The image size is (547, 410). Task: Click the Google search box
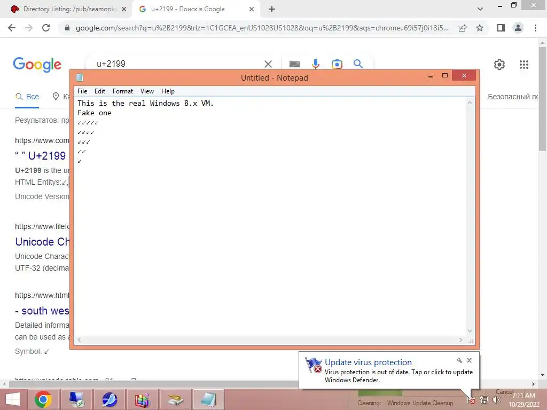(175, 64)
